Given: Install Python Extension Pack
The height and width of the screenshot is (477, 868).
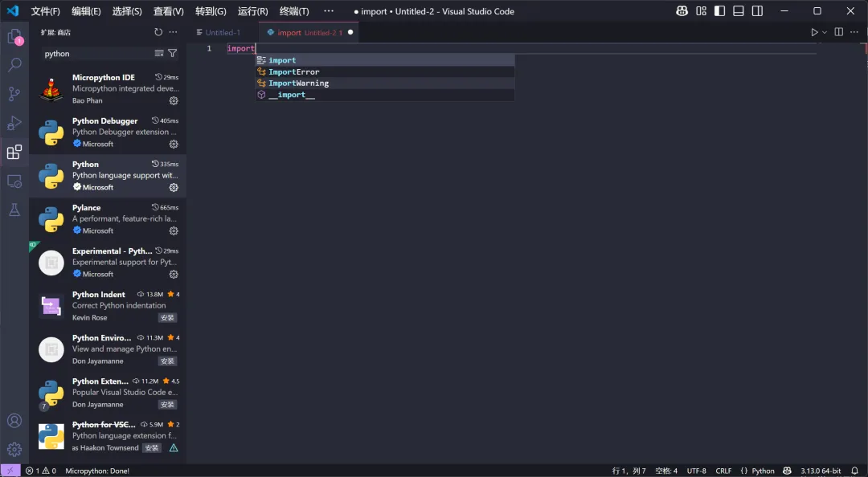Looking at the screenshot, I should [167, 405].
